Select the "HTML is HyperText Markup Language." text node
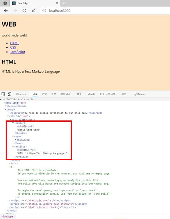The image size is (170, 219). click(42, 153)
